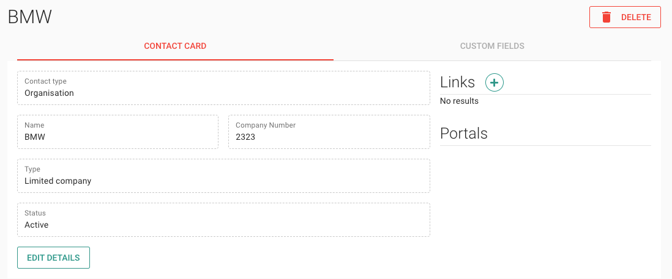The height and width of the screenshot is (279, 672).
Task: Click the Links section heading
Action: click(x=457, y=82)
